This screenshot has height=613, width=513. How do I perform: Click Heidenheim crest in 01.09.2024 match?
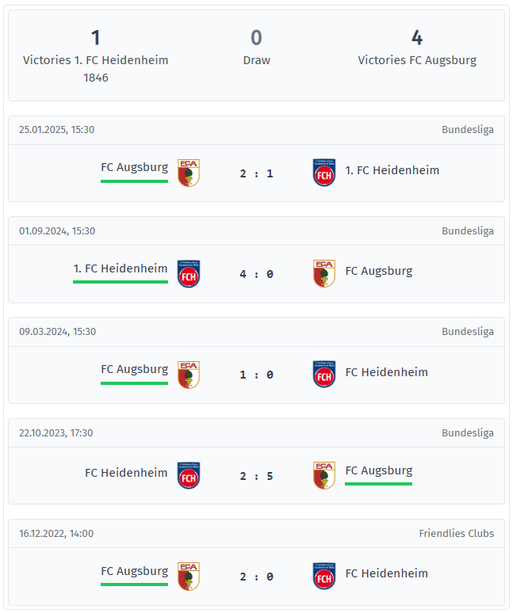[189, 274]
